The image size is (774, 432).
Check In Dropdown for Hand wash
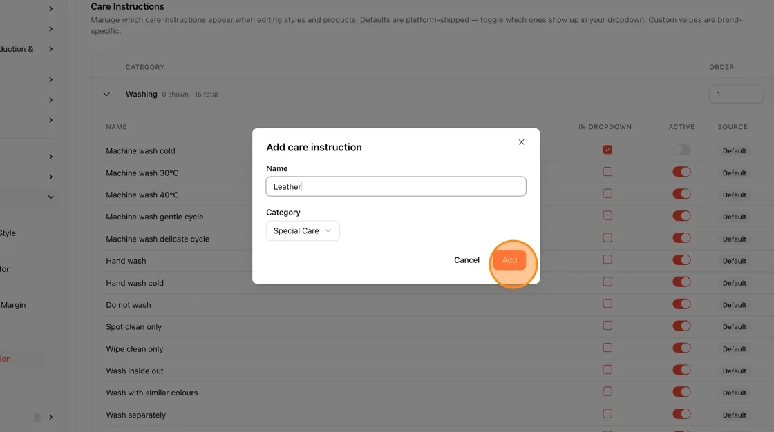pos(607,259)
